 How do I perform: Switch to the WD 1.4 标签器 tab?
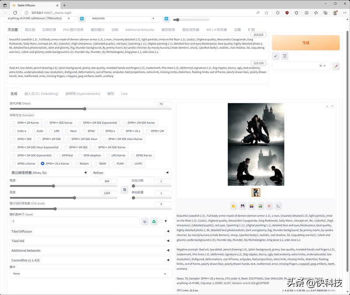click(217, 29)
